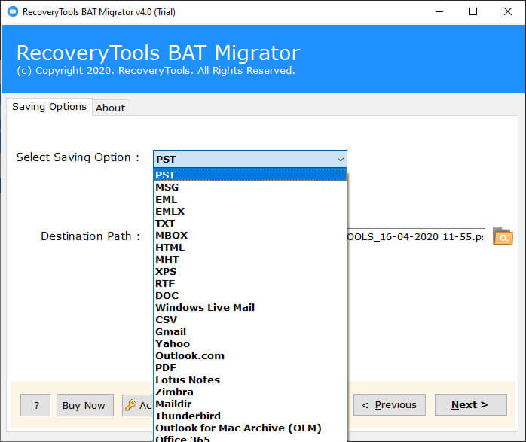Select Windows Live Mail option

pyautogui.click(x=250, y=308)
